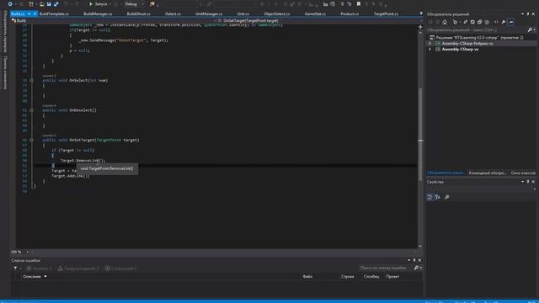Screen dimensions: 539x303
Task: Open the Debug configuration dropdown
Action: (x=134, y=4)
